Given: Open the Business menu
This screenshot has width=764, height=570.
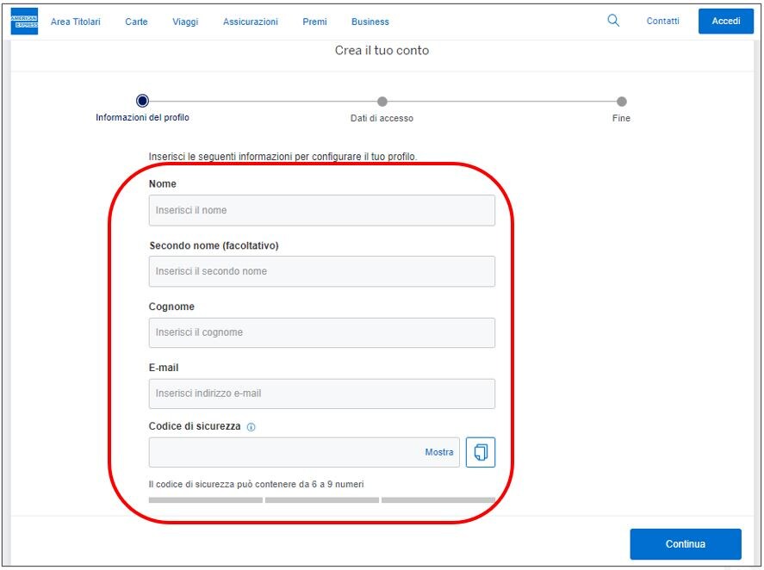Looking at the screenshot, I should coord(370,22).
